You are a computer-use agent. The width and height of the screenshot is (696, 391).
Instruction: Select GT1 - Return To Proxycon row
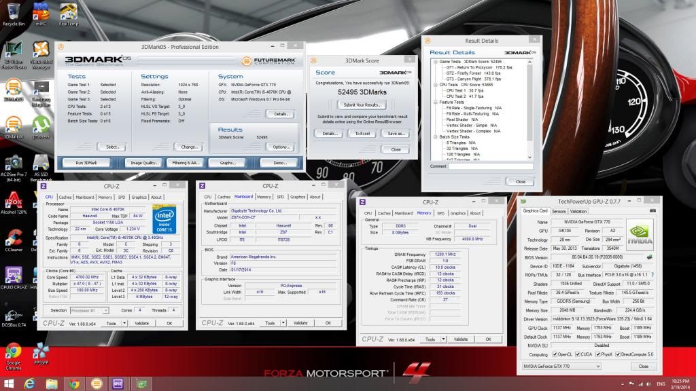478,67
